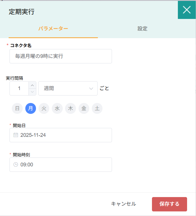Click the キャンセル button
The image size is (196, 216).
[x=123, y=204]
